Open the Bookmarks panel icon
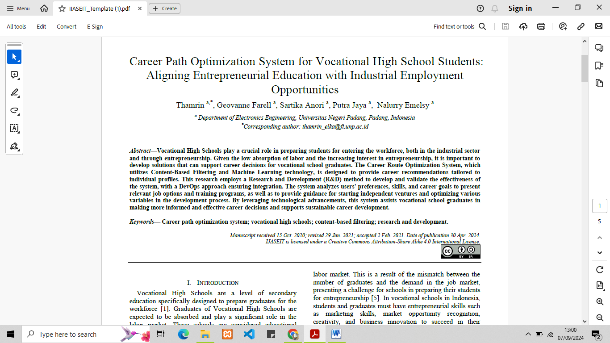Screen dimensions: 610x343 pos(599,66)
